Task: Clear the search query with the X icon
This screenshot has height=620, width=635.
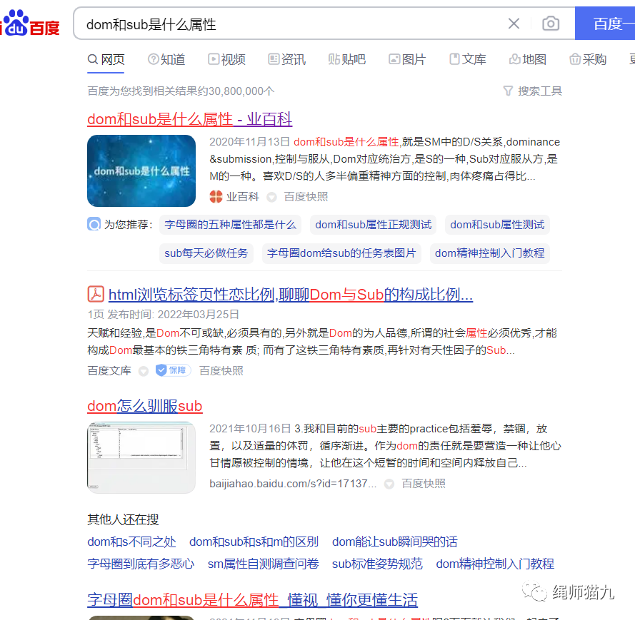Action: point(514,24)
